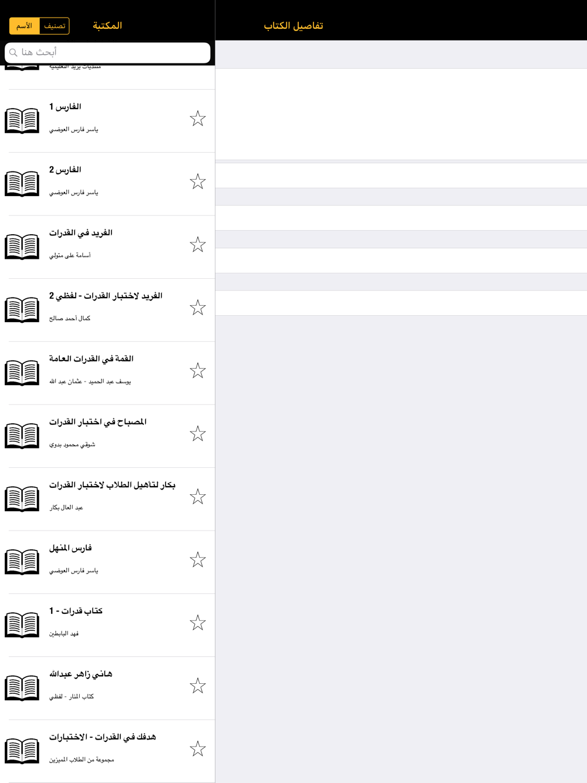This screenshot has height=783, width=587.
Task: Favorite the book الفارس 1 with its star
Action: pos(198,119)
